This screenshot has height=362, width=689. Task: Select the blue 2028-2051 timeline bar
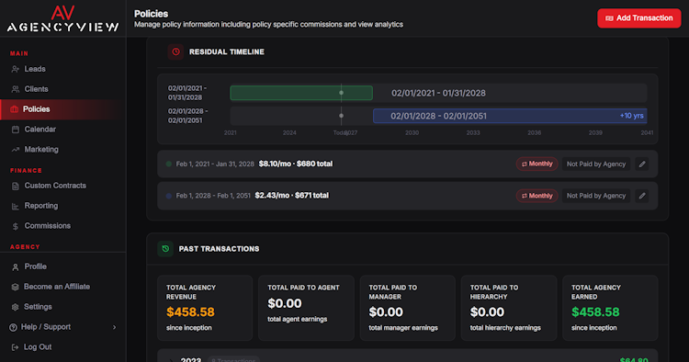coord(510,116)
